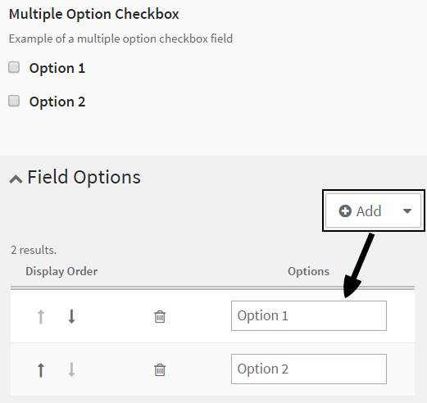Click the Field Options heading text
Screen dimensions: 427x403
(84, 178)
